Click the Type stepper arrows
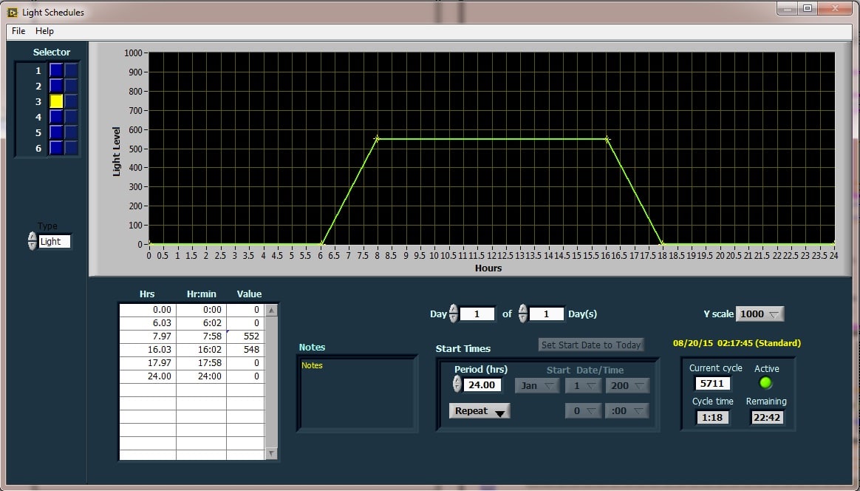 coord(33,241)
